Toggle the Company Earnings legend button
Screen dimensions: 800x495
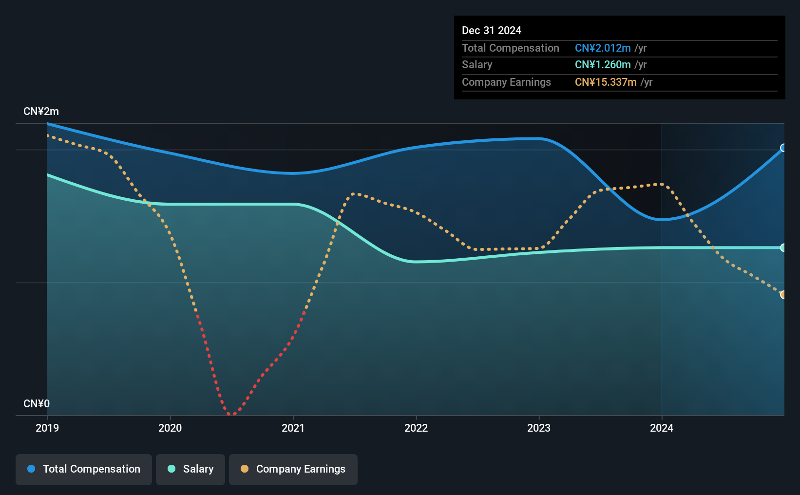click(x=293, y=469)
